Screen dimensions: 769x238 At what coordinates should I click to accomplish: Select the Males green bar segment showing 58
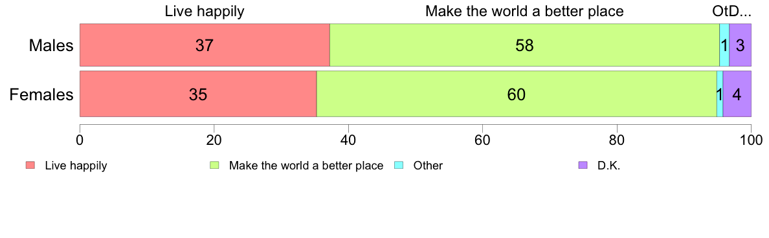(524, 45)
